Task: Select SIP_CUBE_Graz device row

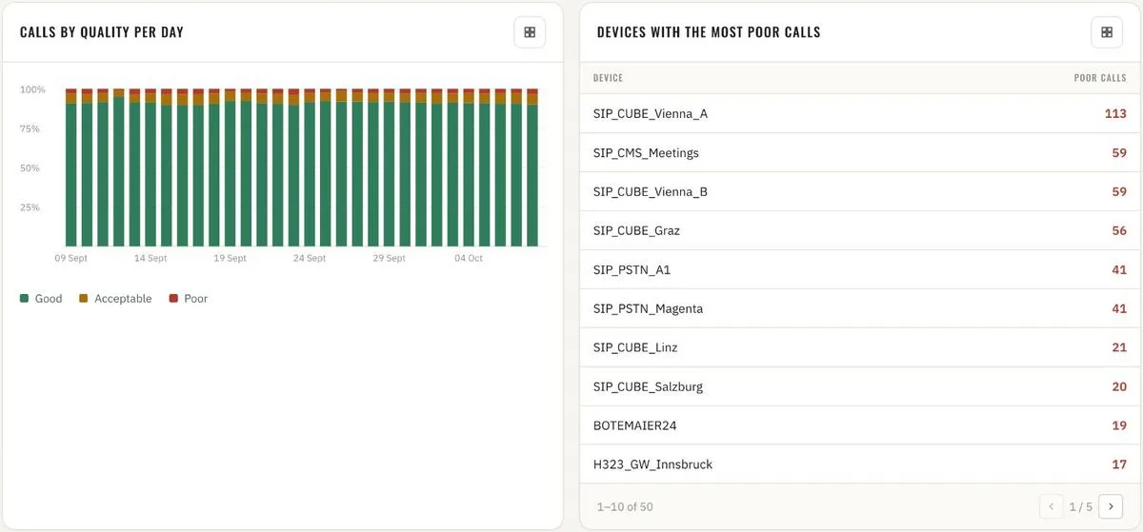Action: click(x=860, y=230)
